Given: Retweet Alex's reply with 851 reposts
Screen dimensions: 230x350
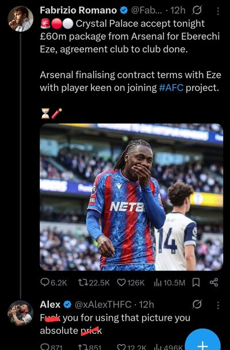Looking at the screenshot, I should pos(90,347).
